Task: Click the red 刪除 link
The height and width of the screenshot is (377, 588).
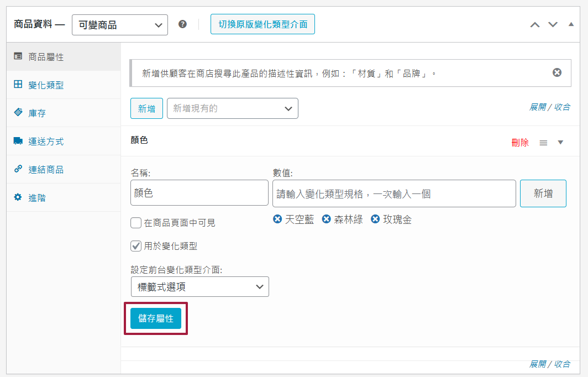Action: click(x=520, y=143)
